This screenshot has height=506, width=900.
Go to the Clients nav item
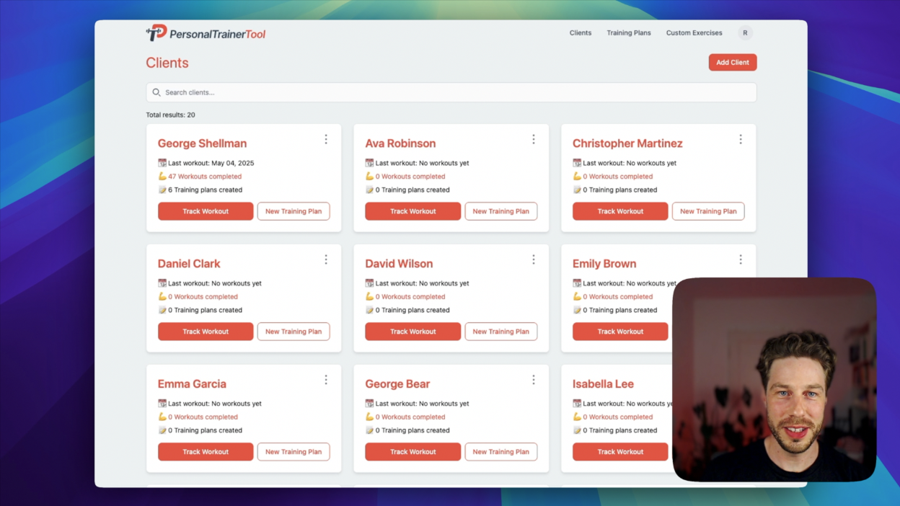coord(581,33)
